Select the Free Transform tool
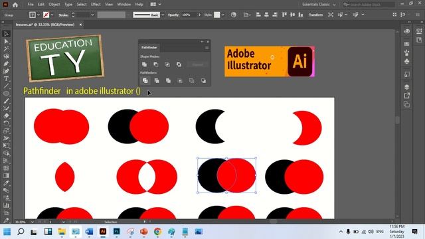Viewport: 425px width, 239px height. click(x=6, y=146)
